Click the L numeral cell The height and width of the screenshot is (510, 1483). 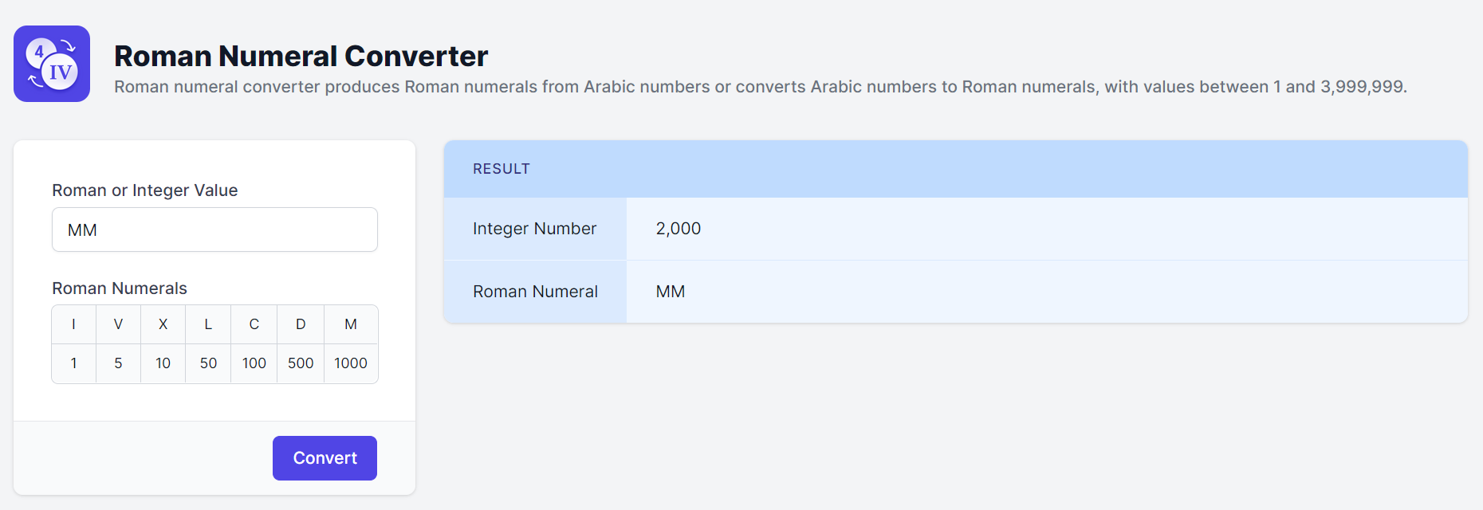pyautogui.click(x=208, y=324)
